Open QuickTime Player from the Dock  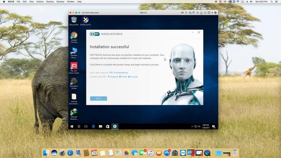point(207,153)
